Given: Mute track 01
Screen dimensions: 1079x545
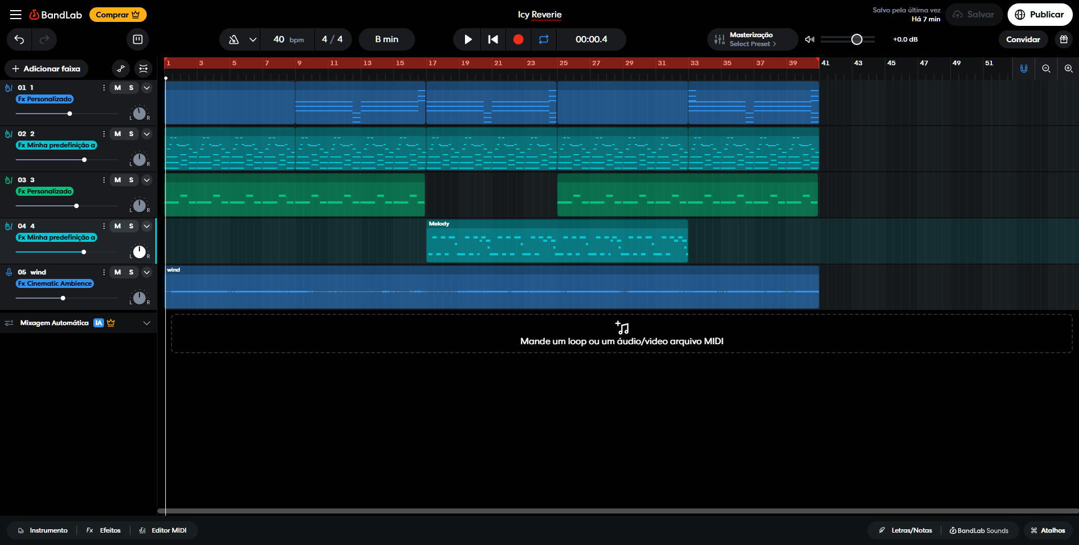Looking at the screenshot, I should click(x=118, y=88).
